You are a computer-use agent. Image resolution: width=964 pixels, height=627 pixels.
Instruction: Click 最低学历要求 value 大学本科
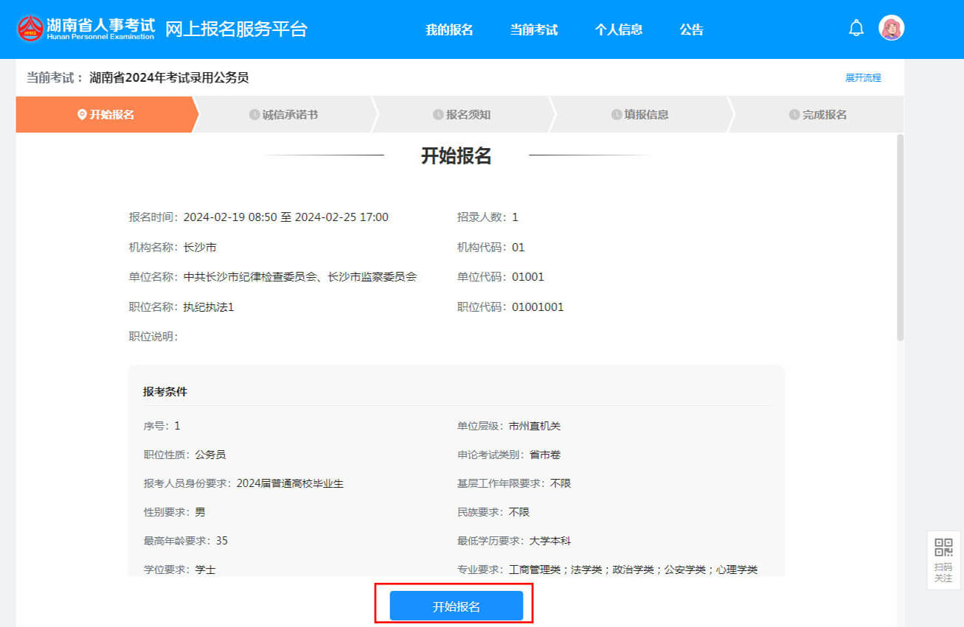[550, 541]
